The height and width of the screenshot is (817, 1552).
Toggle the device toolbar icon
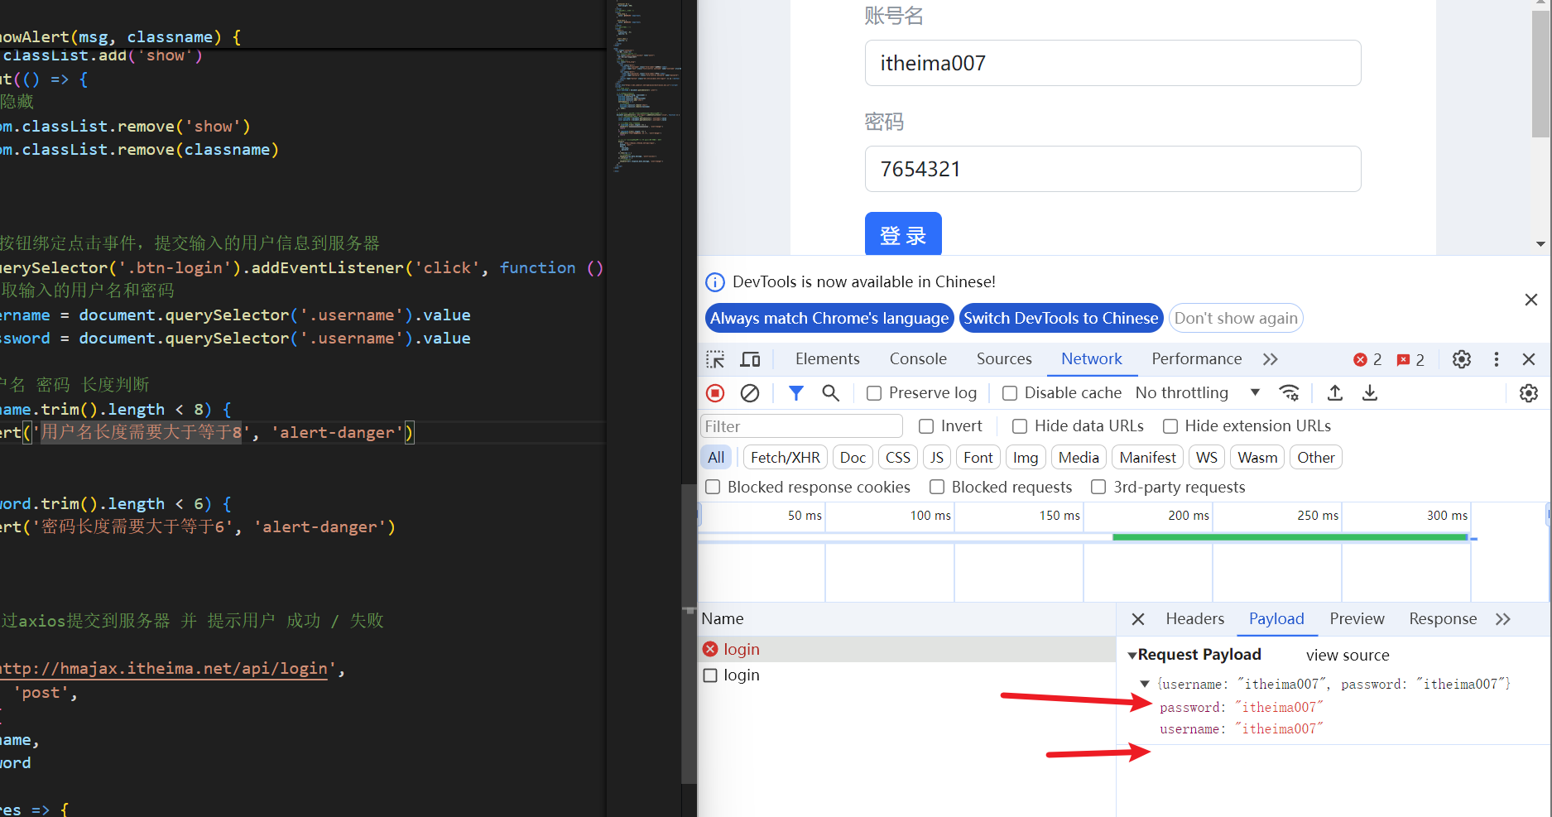750,359
